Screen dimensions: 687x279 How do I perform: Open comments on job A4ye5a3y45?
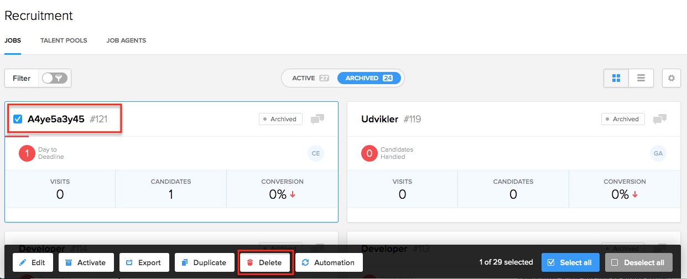pyautogui.click(x=318, y=119)
